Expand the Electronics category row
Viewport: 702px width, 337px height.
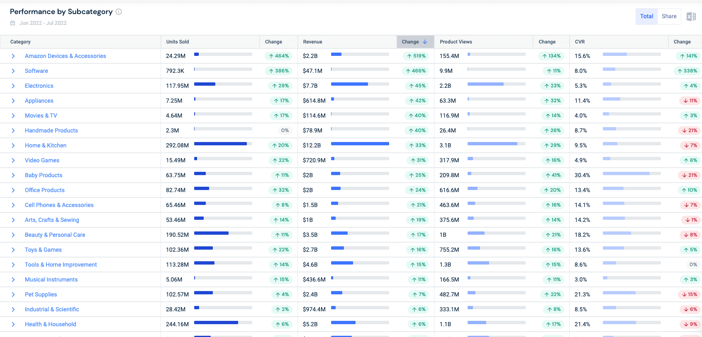[13, 86]
